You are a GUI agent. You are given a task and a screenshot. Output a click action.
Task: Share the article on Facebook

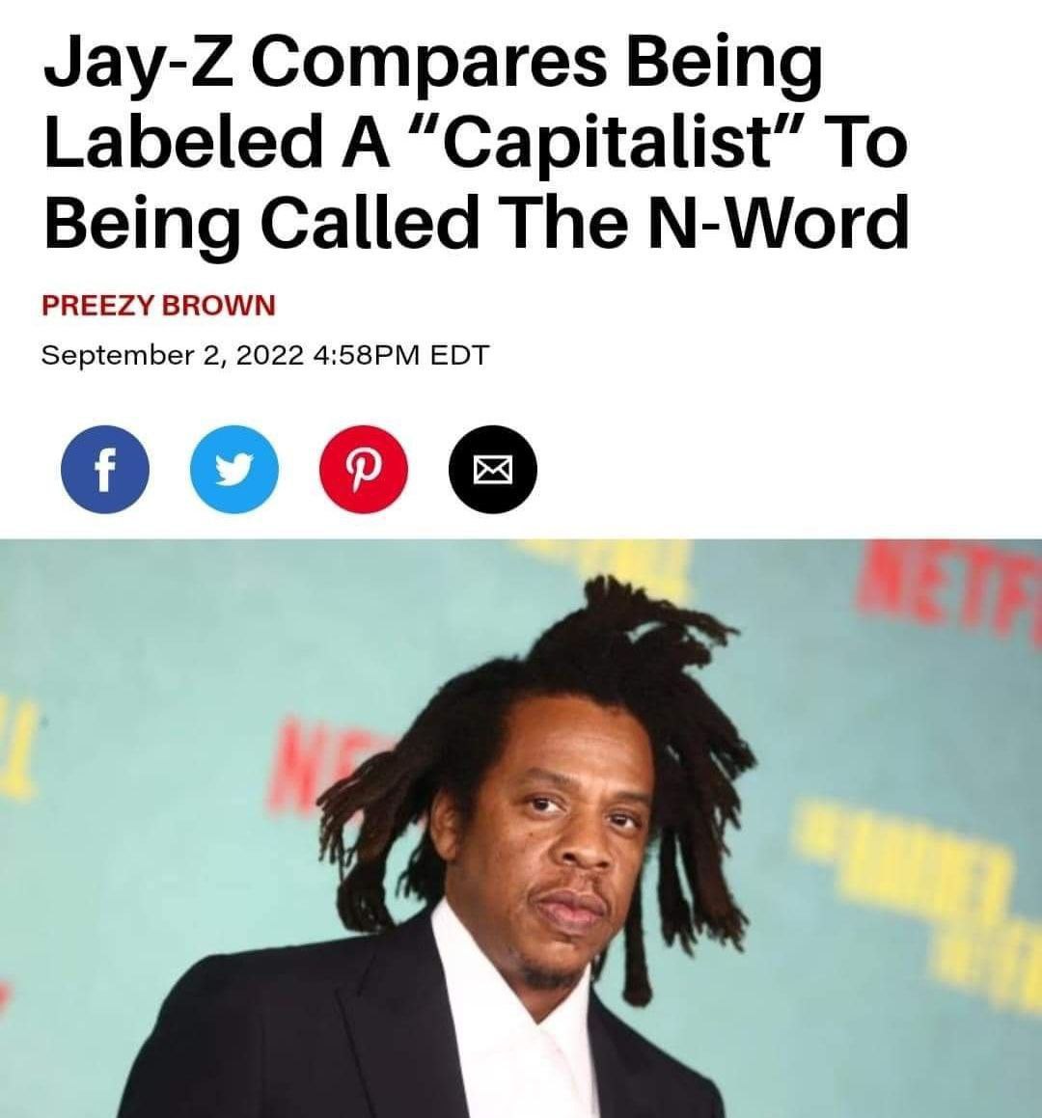coord(105,469)
